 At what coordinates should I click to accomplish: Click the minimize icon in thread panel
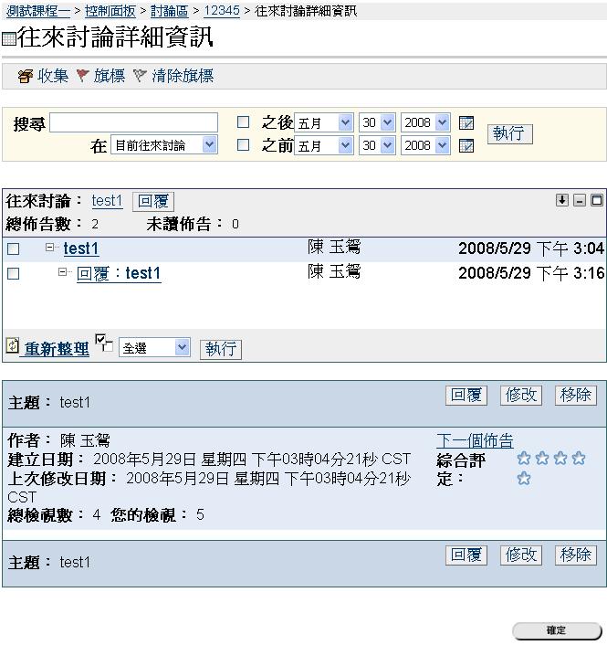coord(580,200)
